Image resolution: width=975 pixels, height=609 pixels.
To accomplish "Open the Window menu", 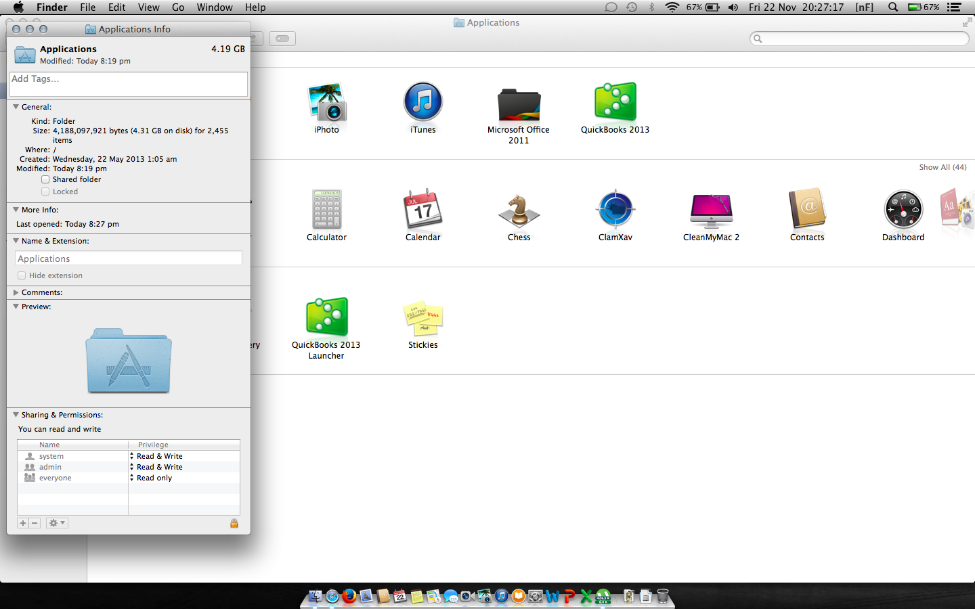I will click(215, 7).
